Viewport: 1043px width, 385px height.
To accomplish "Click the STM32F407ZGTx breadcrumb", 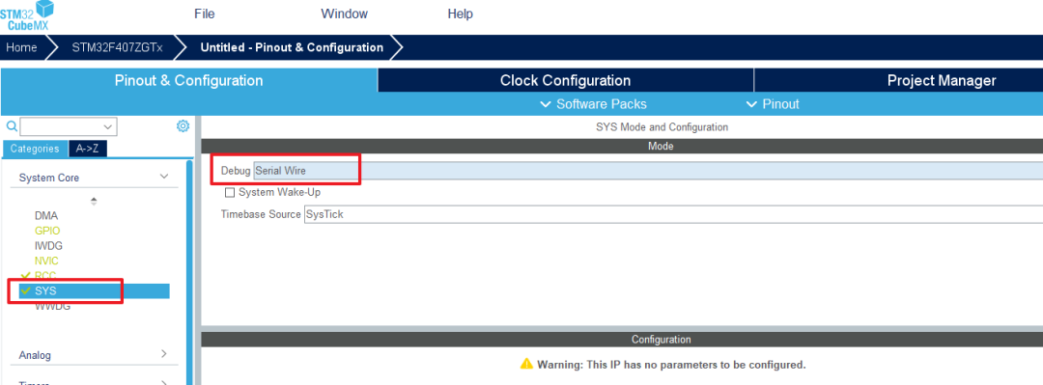I will pyautogui.click(x=117, y=48).
